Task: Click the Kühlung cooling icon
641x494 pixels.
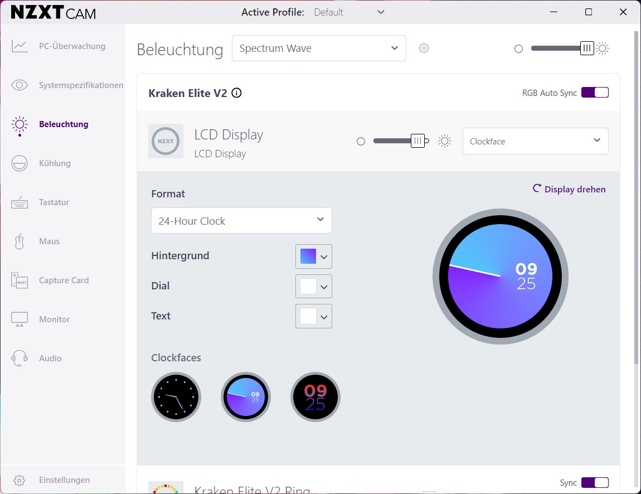Action: click(19, 163)
